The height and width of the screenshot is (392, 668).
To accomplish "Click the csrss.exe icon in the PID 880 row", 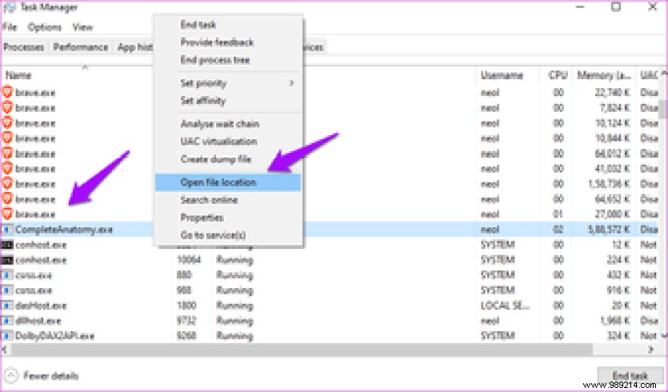I will point(7,275).
